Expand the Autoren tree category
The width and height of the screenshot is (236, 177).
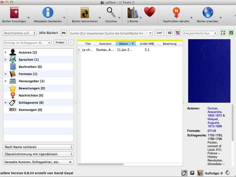coord(6,53)
